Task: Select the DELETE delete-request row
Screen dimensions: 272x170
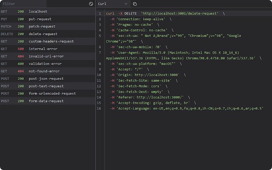Action: pyautogui.click(x=48, y=34)
